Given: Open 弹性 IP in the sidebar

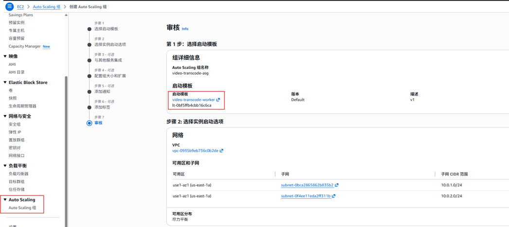Looking at the screenshot, I should tap(15, 132).
